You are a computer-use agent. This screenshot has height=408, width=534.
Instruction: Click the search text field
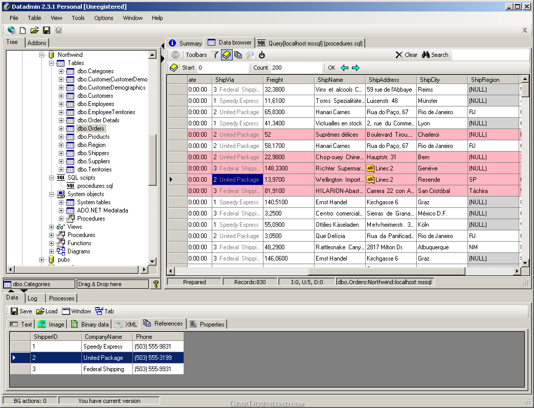[x=491, y=55]
